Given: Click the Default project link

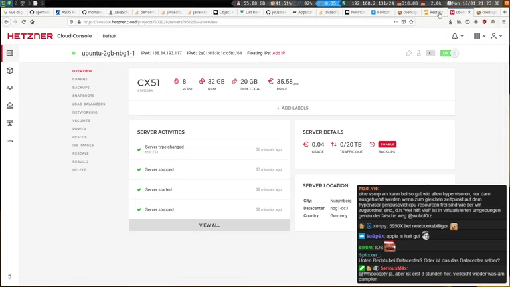Looking at the screenshot, I should tap(110, 36).
